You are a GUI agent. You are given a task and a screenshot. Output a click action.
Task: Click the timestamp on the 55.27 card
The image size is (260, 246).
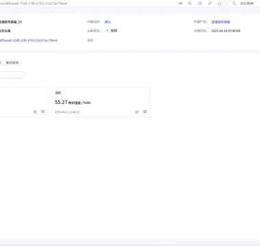pyautogui.click(x=67, y=112)
